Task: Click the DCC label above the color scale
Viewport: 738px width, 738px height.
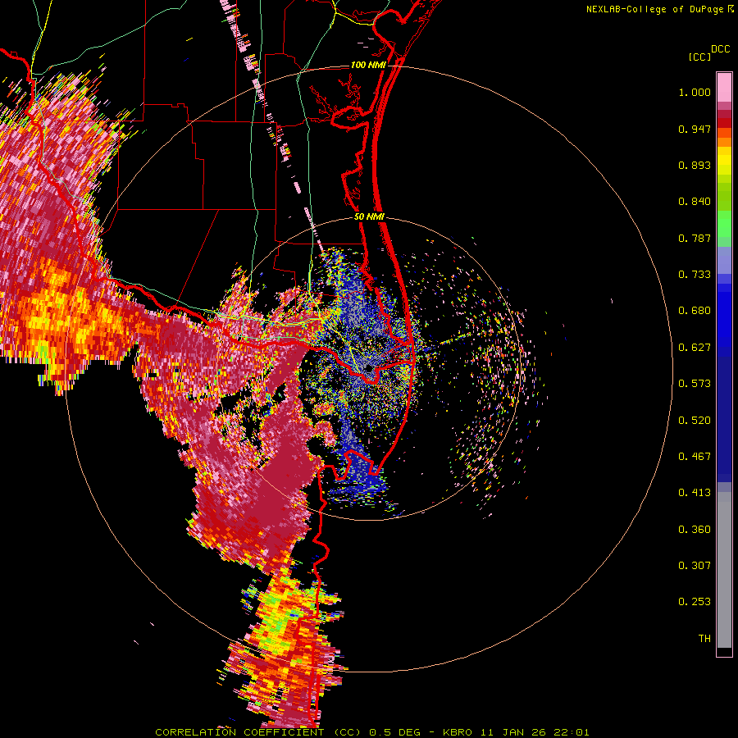Action: [x=720, y=49]
